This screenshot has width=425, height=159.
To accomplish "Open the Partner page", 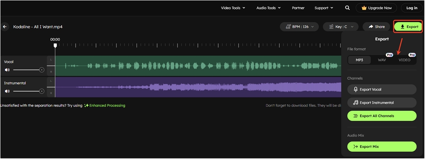I will 298,8.
